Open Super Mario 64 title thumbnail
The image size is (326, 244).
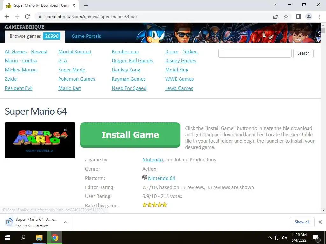point(40,140)
